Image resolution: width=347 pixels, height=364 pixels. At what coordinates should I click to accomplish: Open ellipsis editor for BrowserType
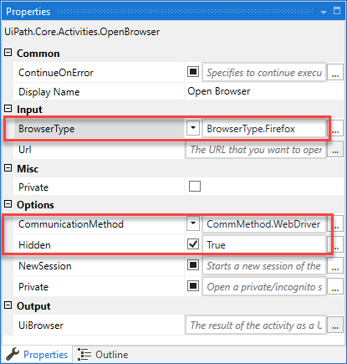[337, 129]
